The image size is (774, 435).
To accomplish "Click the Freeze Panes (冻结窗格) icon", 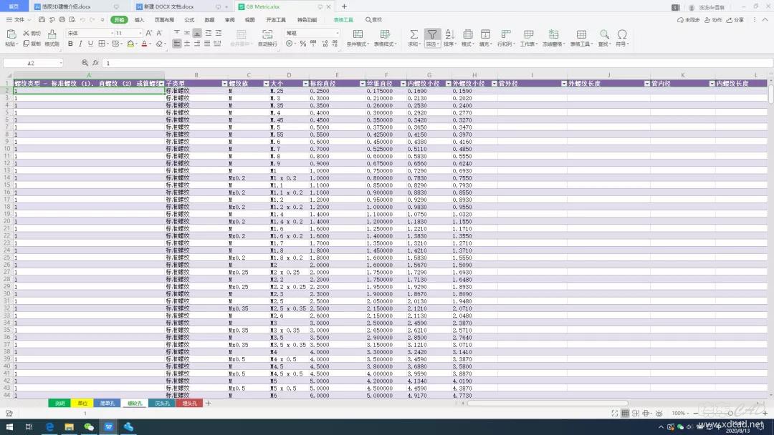I will click(x=553, y=34).
